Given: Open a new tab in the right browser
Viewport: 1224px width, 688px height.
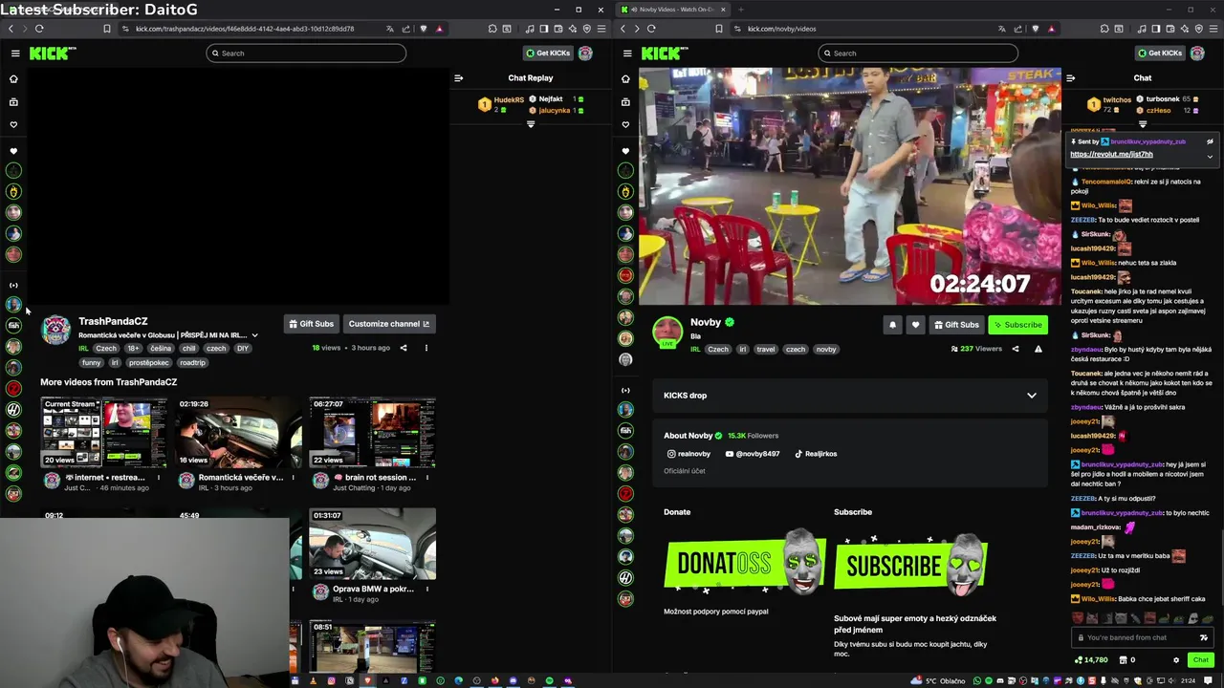Looking at the screenshot, I should click(x=740, y=10).
